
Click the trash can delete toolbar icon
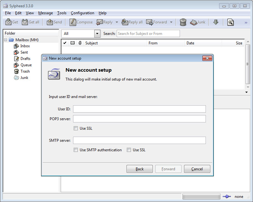point(183,22)
